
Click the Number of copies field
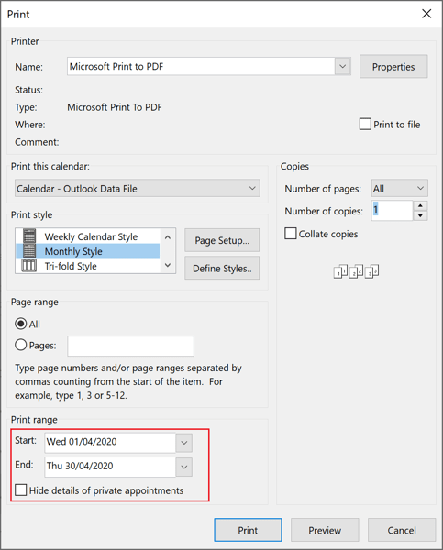click(392, 211)
